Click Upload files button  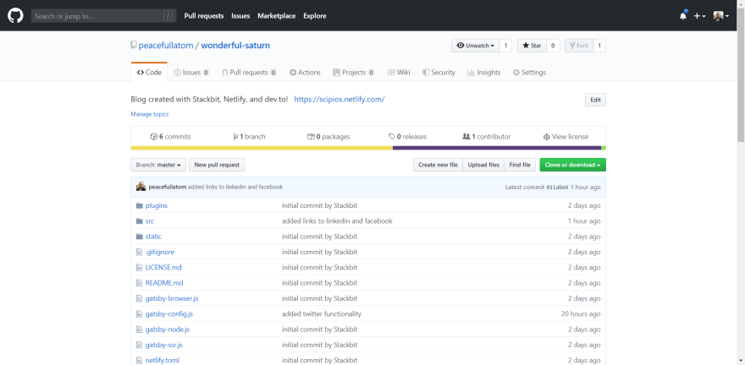point(483,165)
